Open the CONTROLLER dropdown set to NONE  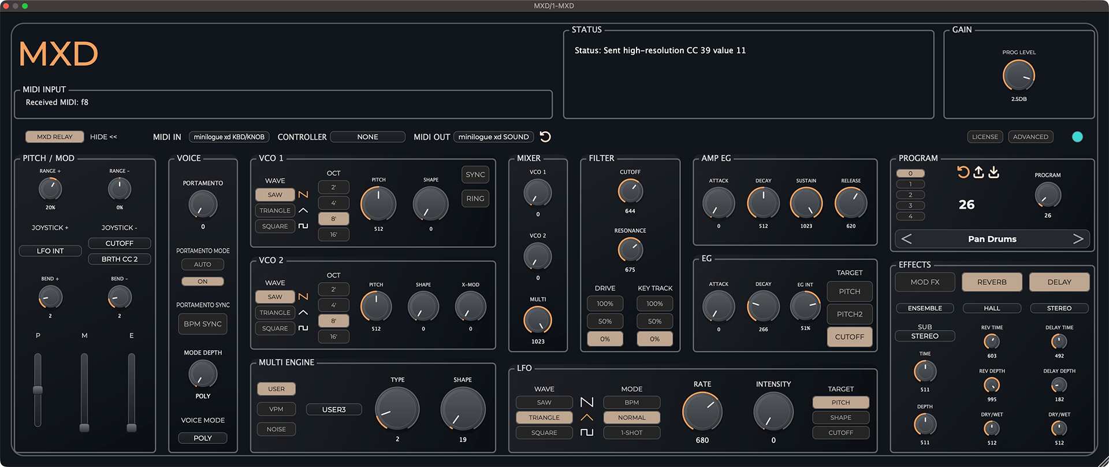[367, 137]
